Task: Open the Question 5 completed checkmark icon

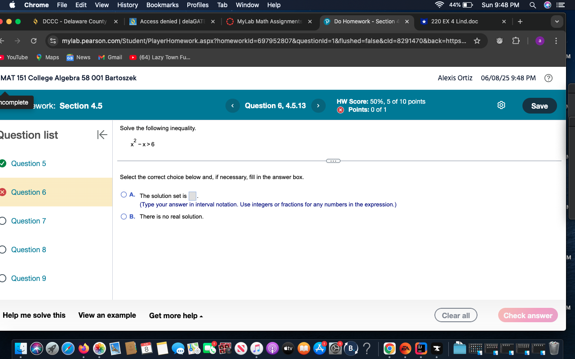Action: coord(2,163)
